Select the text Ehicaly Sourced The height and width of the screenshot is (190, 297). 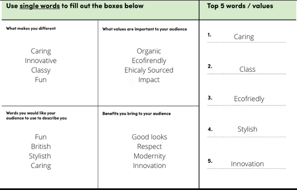click(149, 70)
